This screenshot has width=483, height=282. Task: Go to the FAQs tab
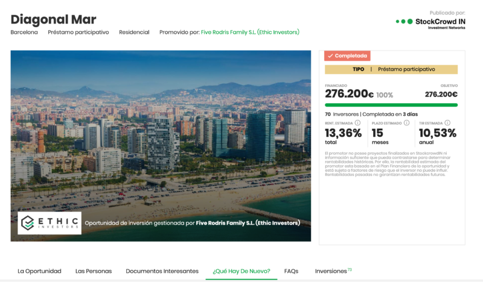(291, 271)
